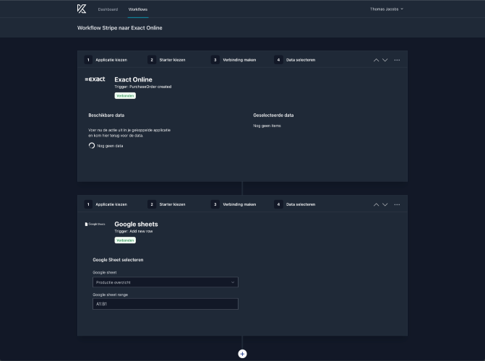Click the 'Geselecteerde data' heading

[x=273, y=116]
